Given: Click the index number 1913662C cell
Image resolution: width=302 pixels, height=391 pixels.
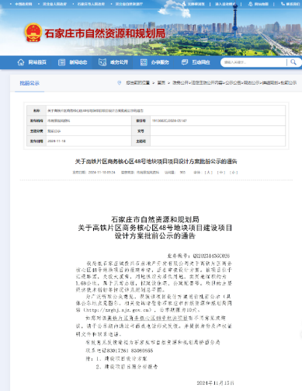Looking at the screenshot, I should tap(217, 120).
